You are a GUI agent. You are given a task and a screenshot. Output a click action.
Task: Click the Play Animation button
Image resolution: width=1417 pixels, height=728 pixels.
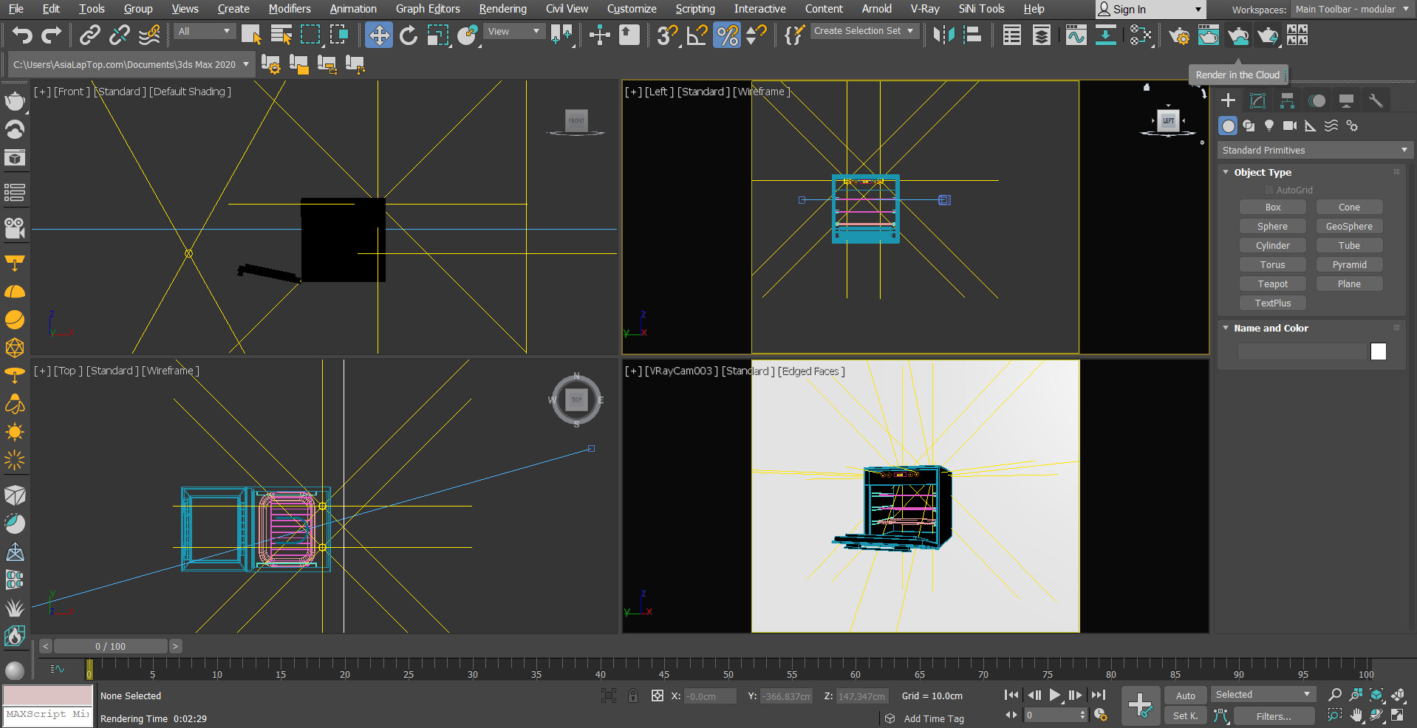tap(1054, 695)
